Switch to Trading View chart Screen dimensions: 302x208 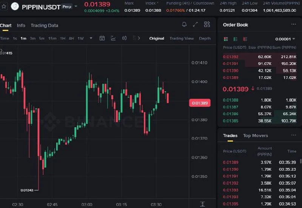tap(182, 39)
